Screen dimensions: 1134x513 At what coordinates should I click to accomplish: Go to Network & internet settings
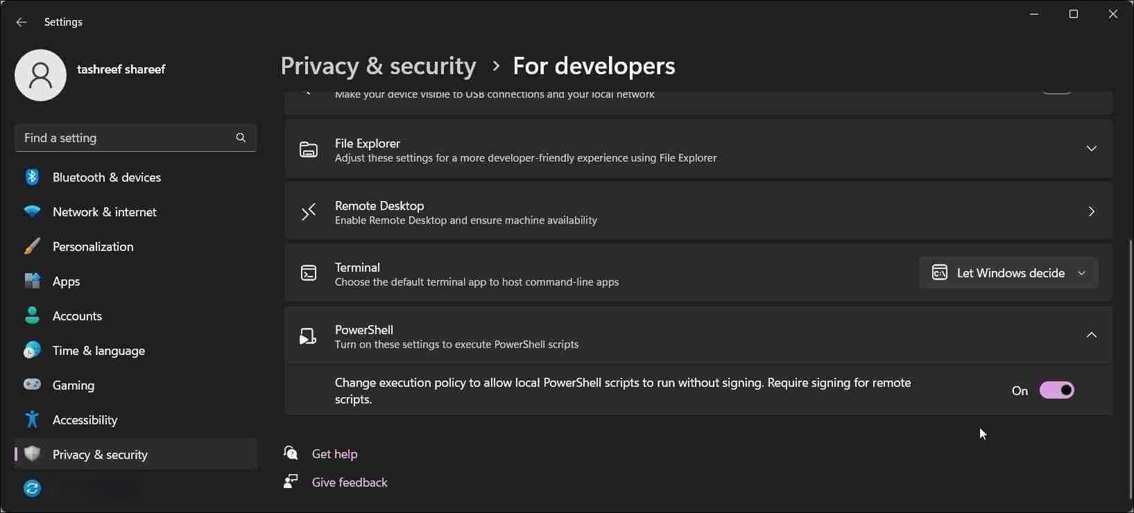click(x=136, y=211)
